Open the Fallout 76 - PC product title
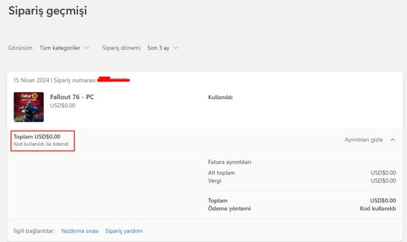This screenshot has height=242, width=407. 72,97
